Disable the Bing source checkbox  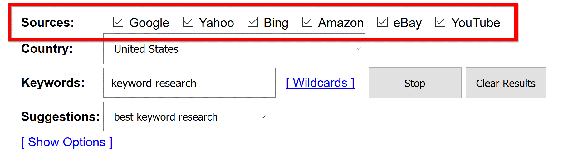point(252,22)
